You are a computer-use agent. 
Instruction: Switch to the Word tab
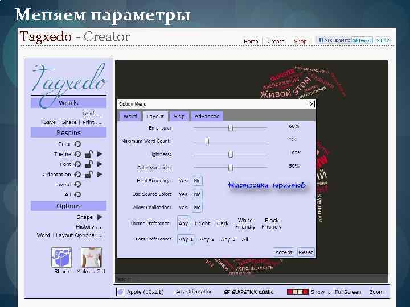pos(130,117)
